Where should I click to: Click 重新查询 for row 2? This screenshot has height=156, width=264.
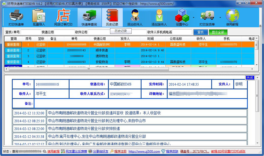click(13, 50)
